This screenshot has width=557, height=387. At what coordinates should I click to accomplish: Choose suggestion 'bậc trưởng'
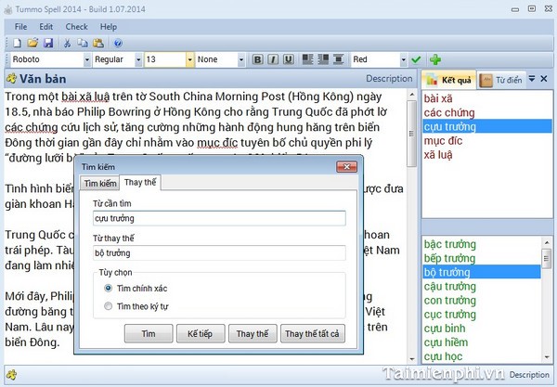(482, 244)
